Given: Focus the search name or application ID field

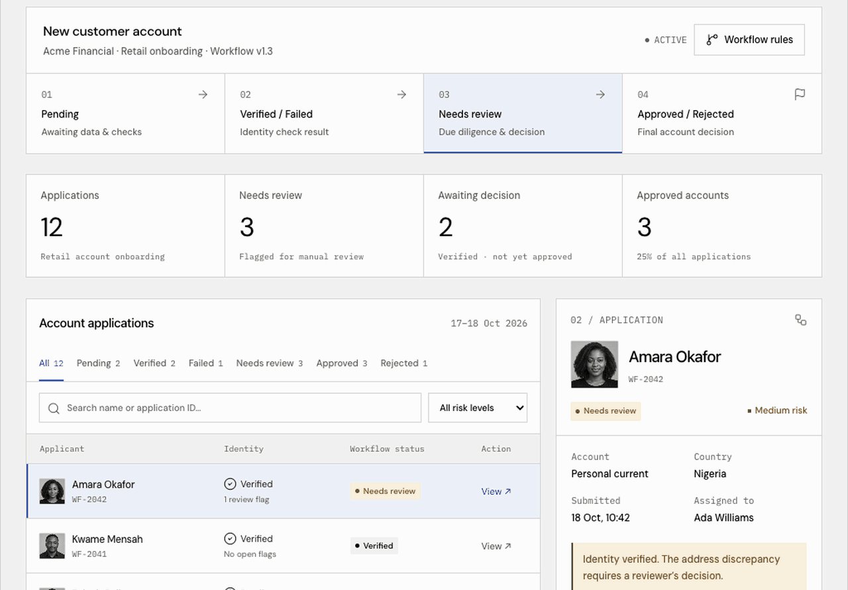Looking at the screenshot, I should (x=230, y=408).
